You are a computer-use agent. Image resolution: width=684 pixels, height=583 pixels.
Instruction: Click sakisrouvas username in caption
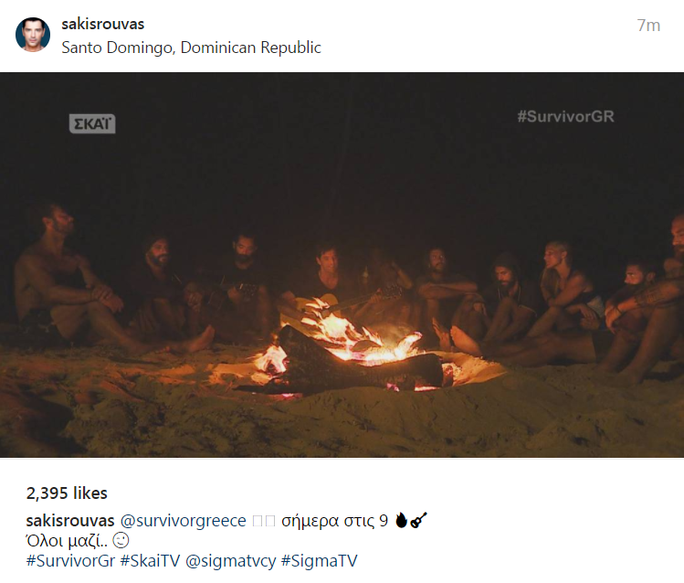click(70, 521)
